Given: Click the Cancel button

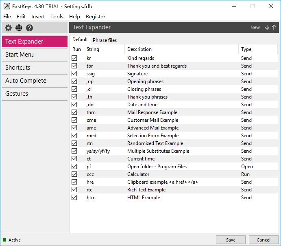Looking at the screenshot, I should (x=264, y=240).
